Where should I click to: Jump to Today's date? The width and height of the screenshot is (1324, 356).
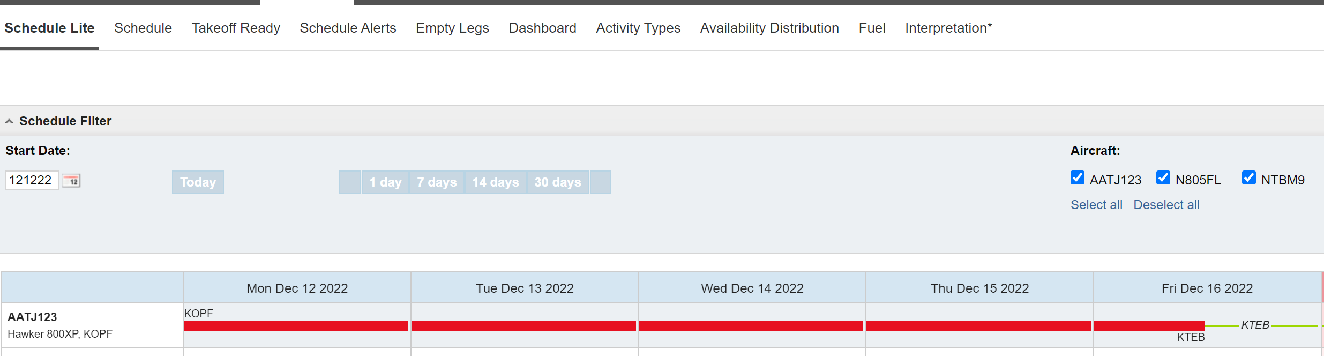point(198,182)
